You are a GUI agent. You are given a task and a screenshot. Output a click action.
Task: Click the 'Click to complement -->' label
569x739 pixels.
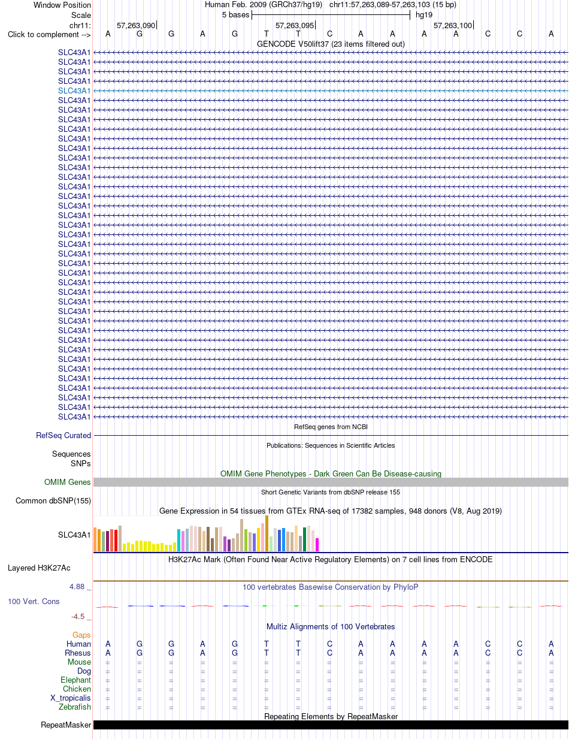[49, 34]
